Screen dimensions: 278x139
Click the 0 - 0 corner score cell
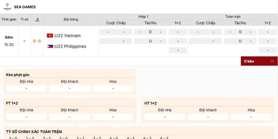pos(37,41)
